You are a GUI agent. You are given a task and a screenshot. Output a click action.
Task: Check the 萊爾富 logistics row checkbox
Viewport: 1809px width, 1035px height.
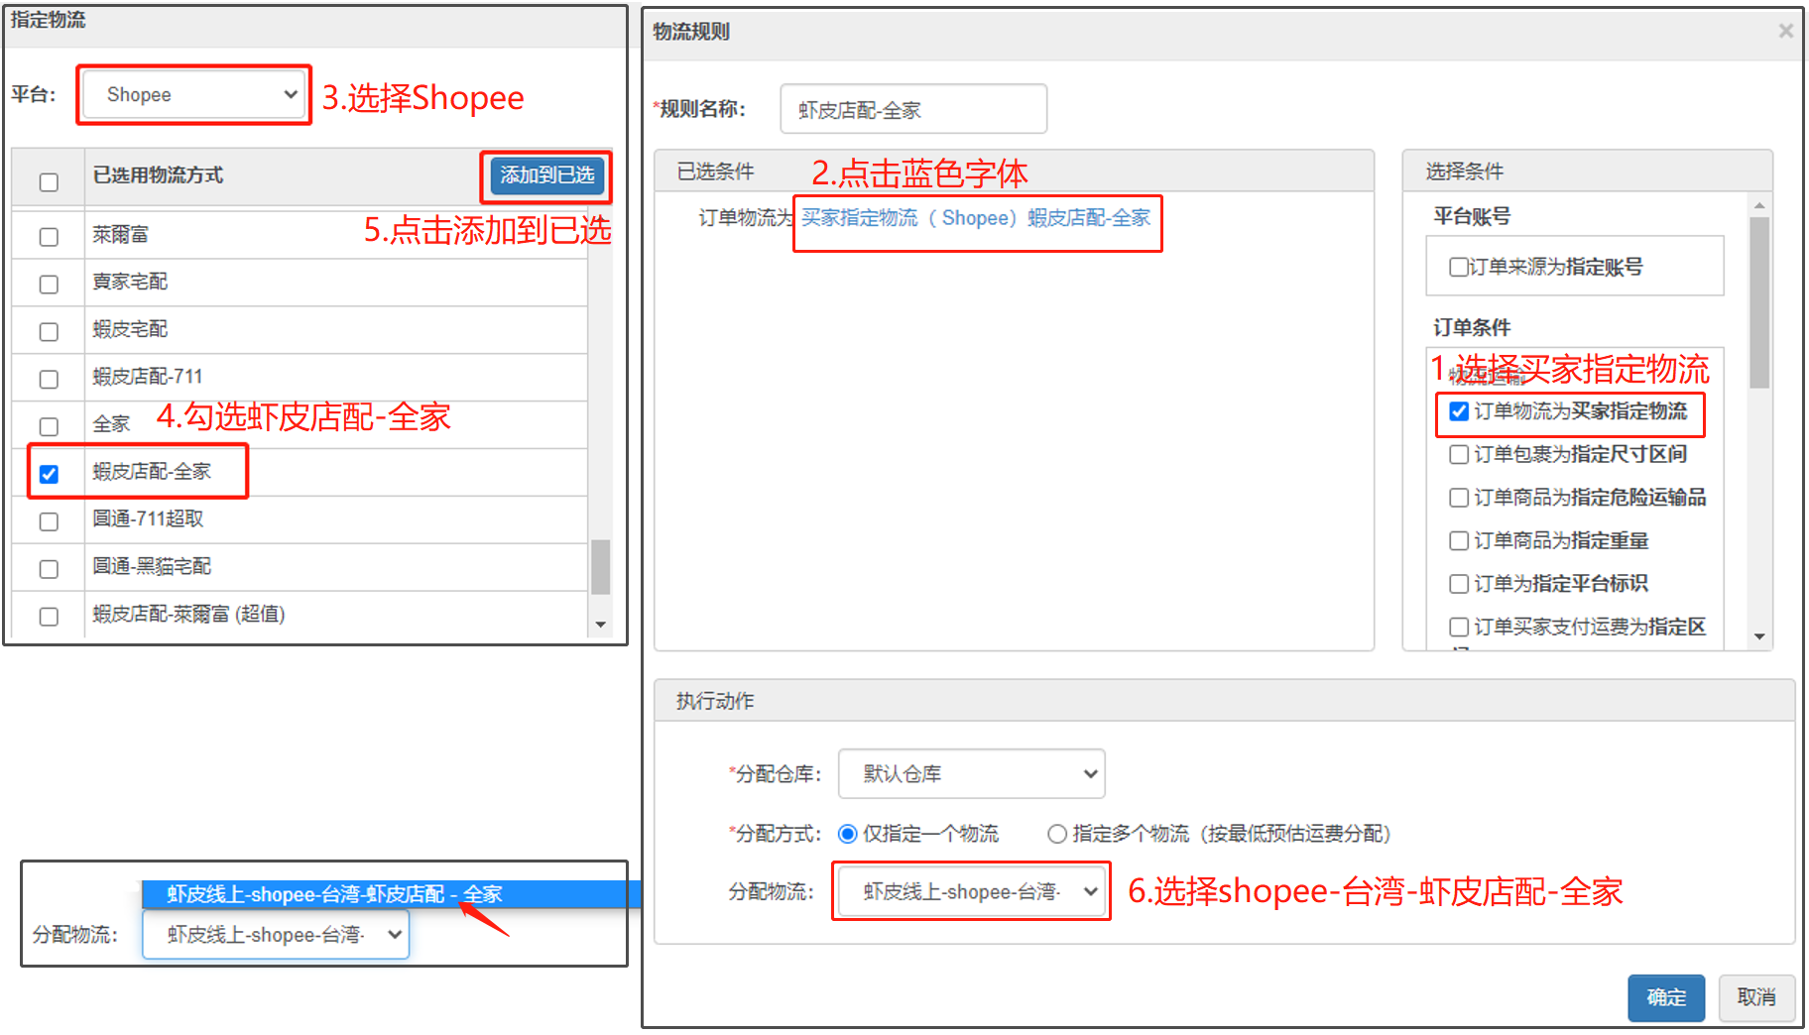[49, 237]
